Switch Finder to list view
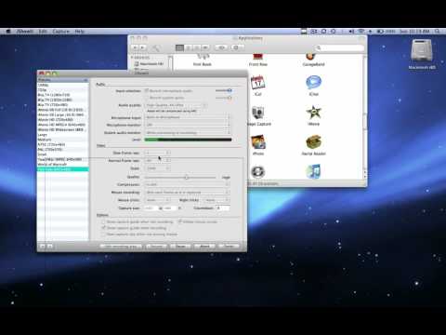446x335 pixels. click(x=189, y=47)
